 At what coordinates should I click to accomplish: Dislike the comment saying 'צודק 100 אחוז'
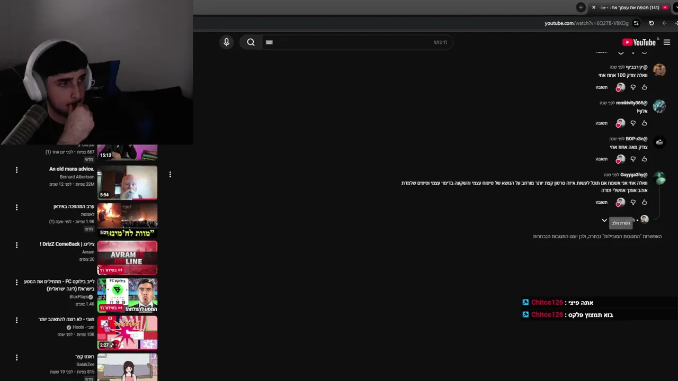[632, 87]
